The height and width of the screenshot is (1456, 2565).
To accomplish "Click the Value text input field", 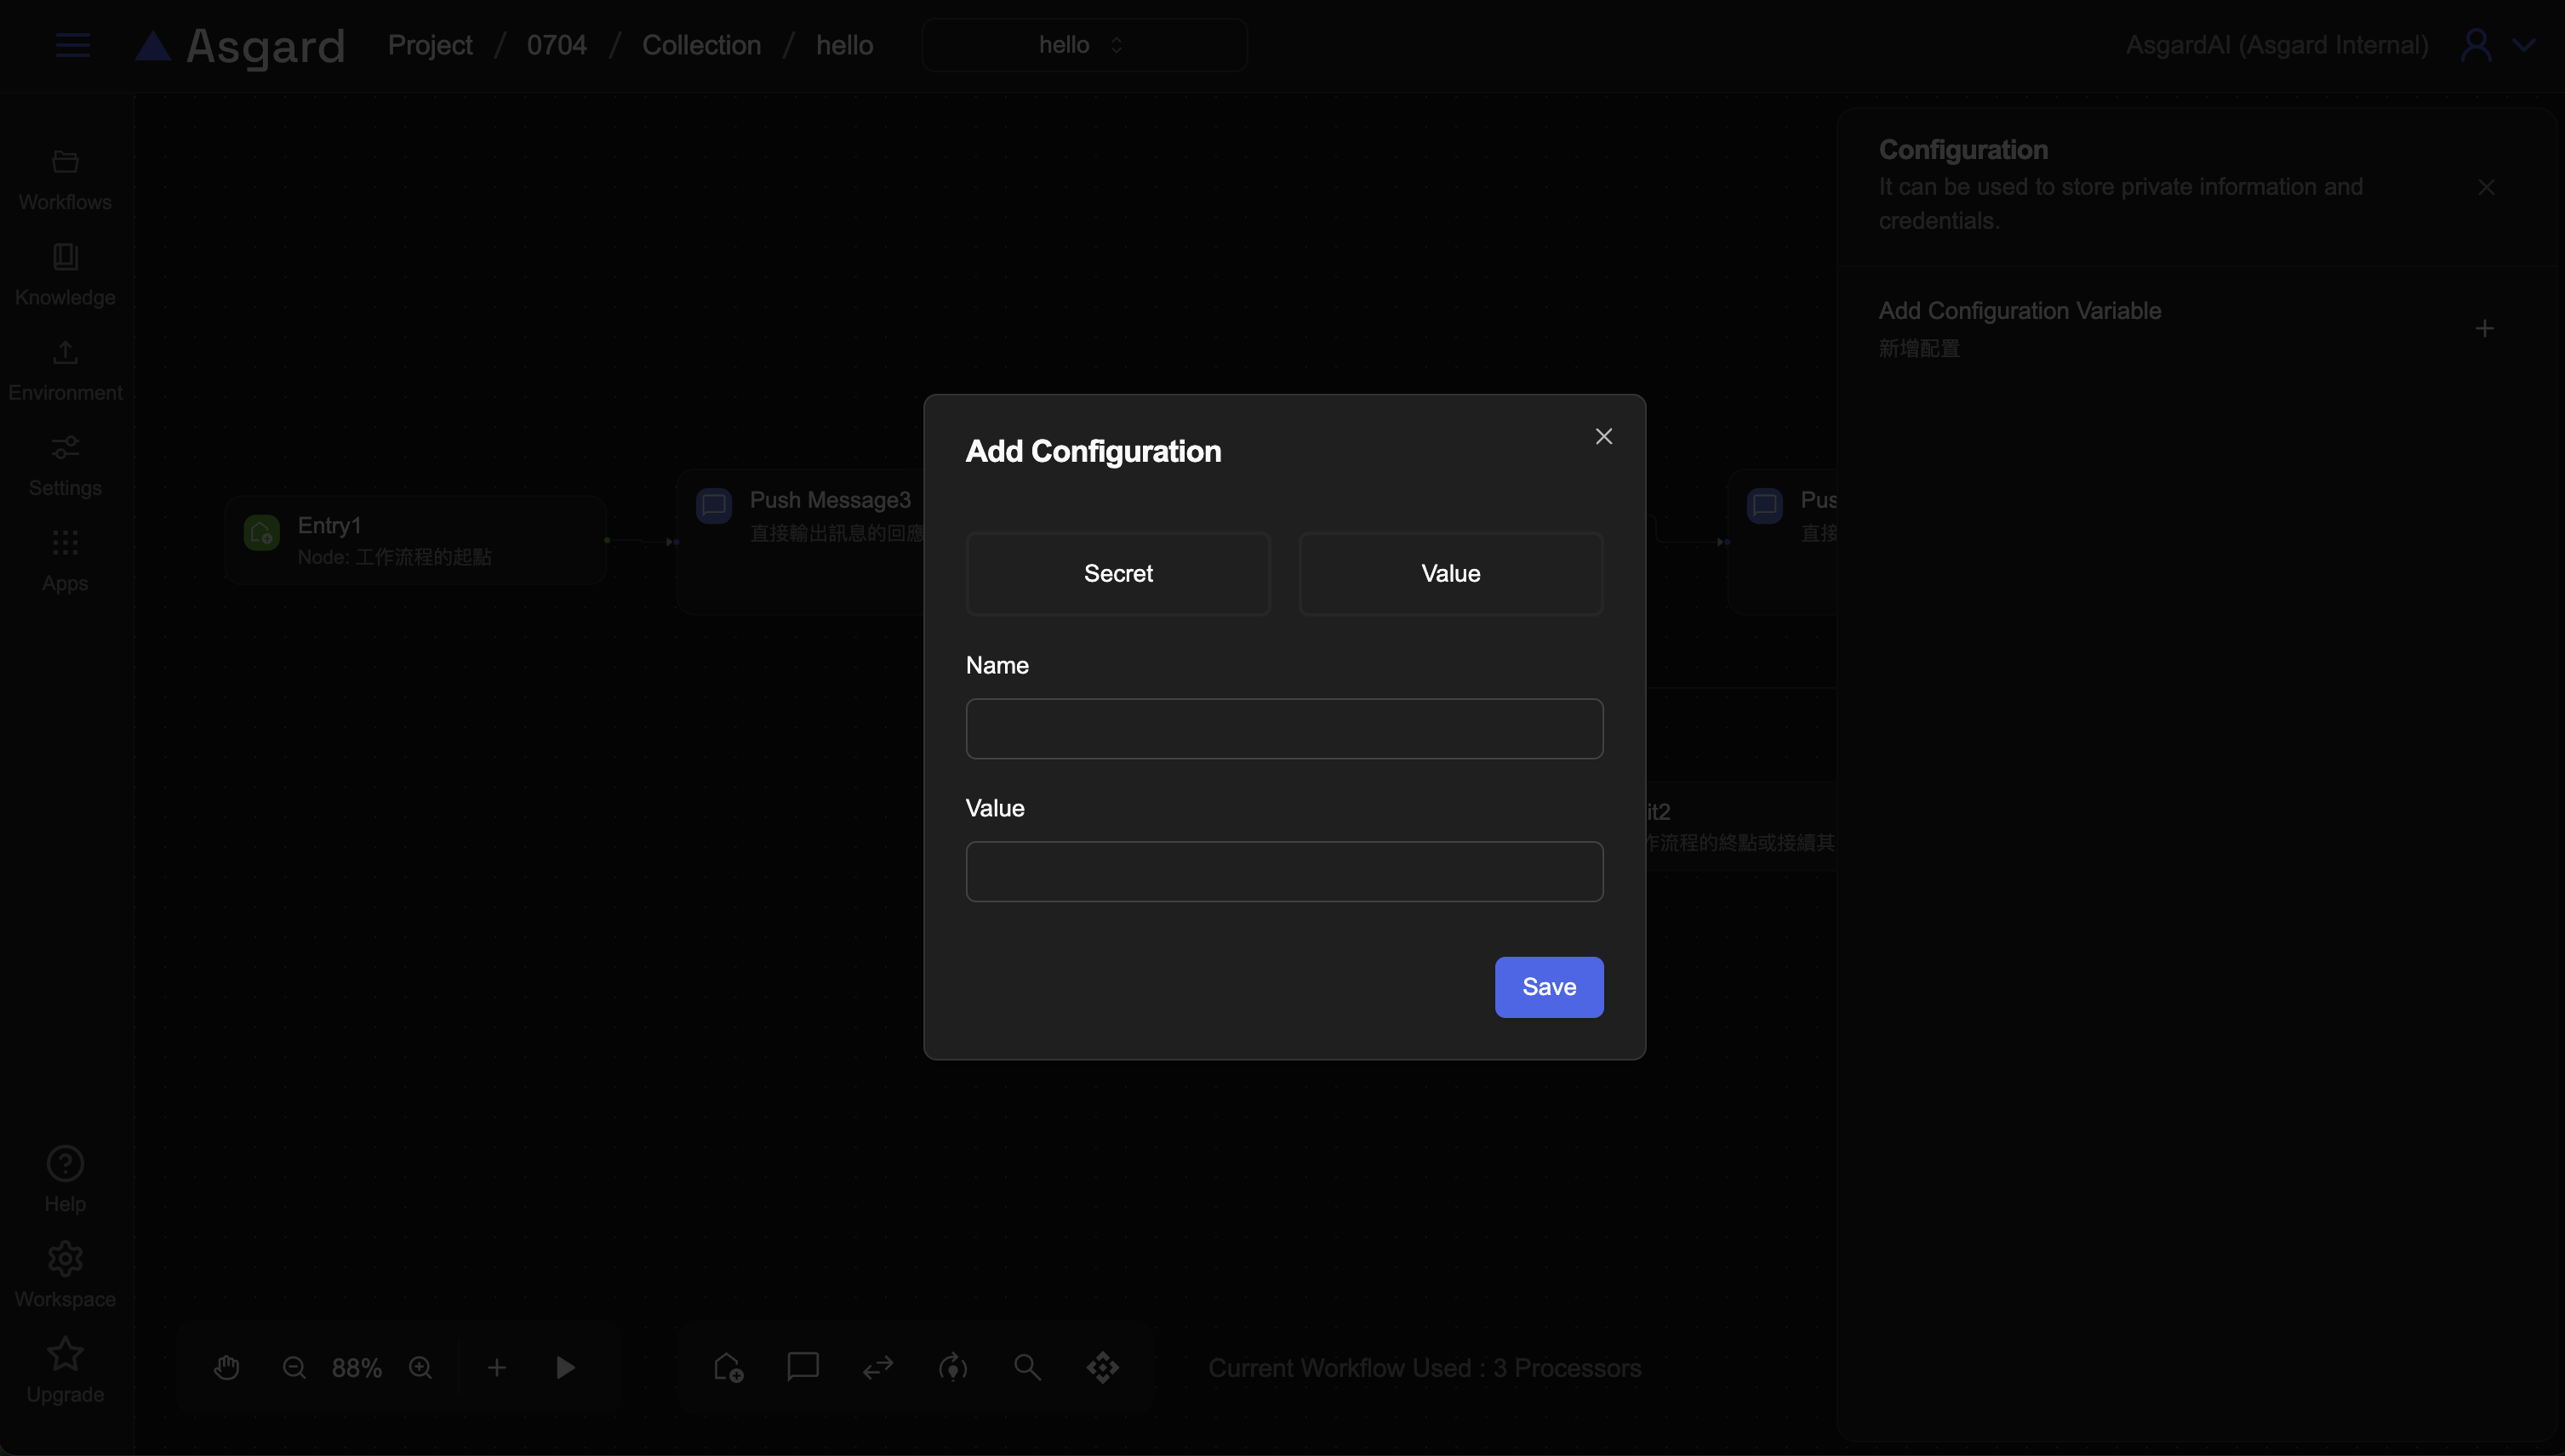I will [x=1283, y=871].
